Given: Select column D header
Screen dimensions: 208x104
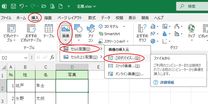Looking at the screenshot, I should point(72,67).
